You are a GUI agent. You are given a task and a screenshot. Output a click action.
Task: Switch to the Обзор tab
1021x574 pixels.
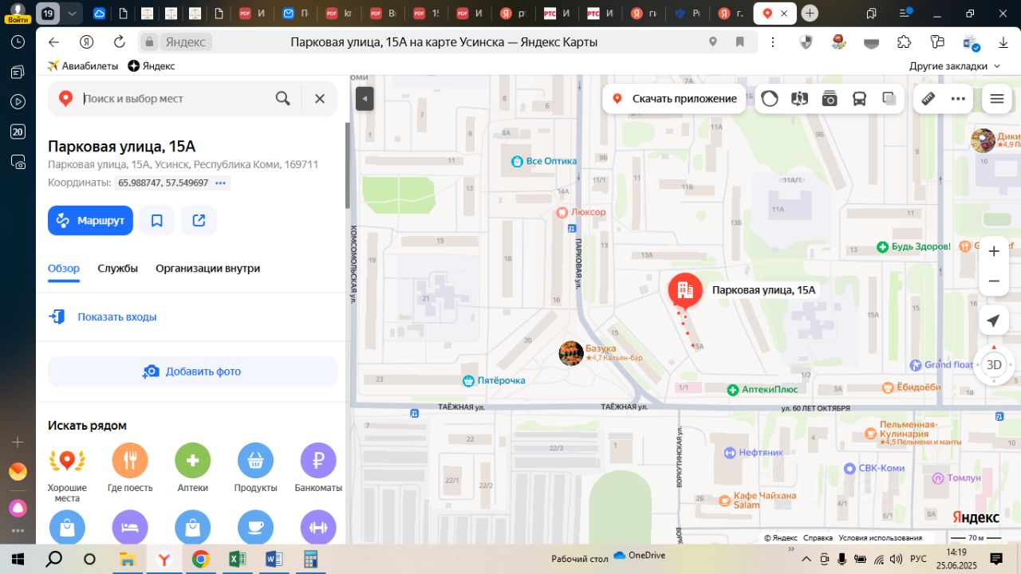[64, 269]
